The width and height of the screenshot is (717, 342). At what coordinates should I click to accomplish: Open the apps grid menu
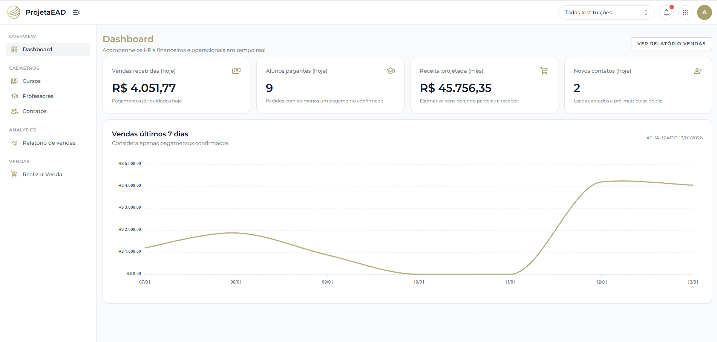685,12
